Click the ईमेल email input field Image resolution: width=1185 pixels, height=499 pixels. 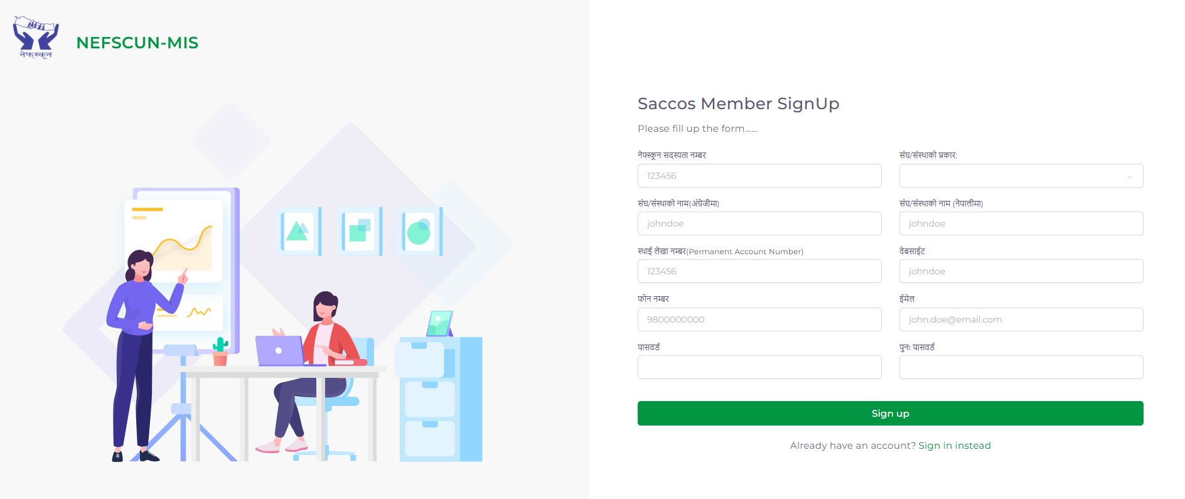pyautogui.click(x=1021, y=319)
